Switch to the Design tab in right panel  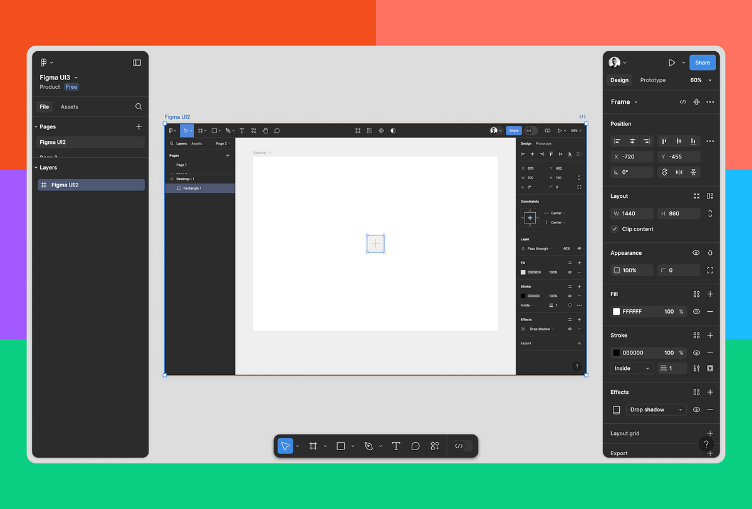619,80
